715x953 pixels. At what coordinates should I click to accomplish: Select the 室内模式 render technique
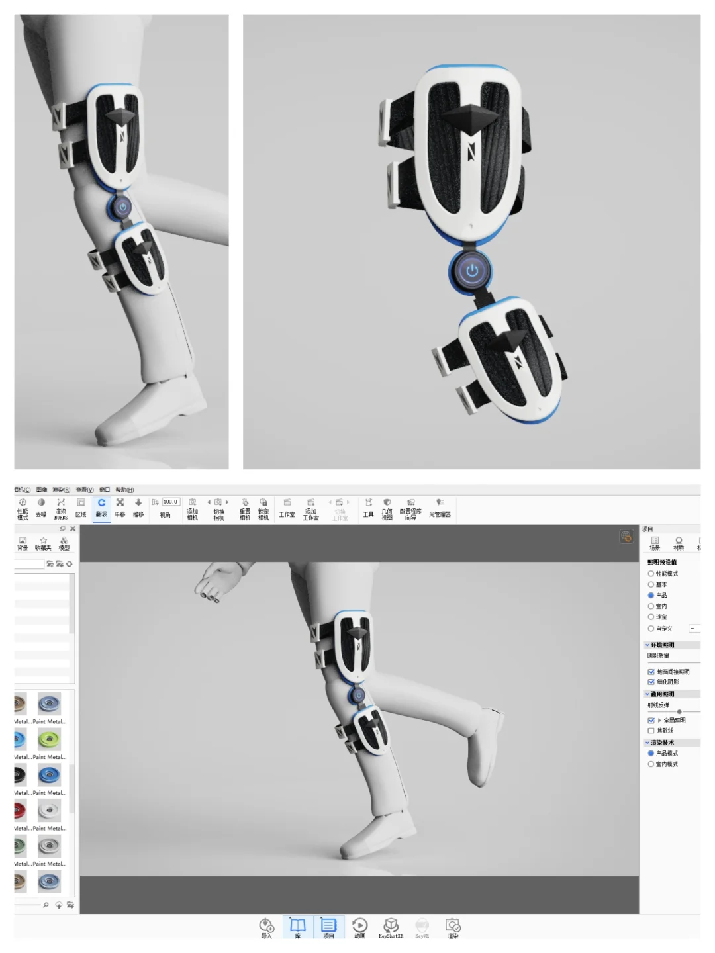[651, 764]
